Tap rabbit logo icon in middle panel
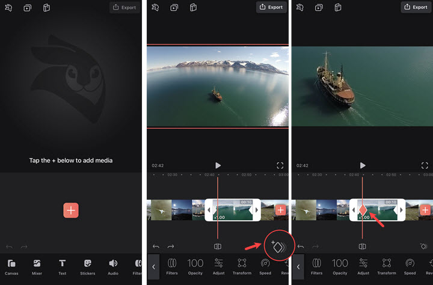The height and width of the screenshot is (285, 433). coord(155,7)
